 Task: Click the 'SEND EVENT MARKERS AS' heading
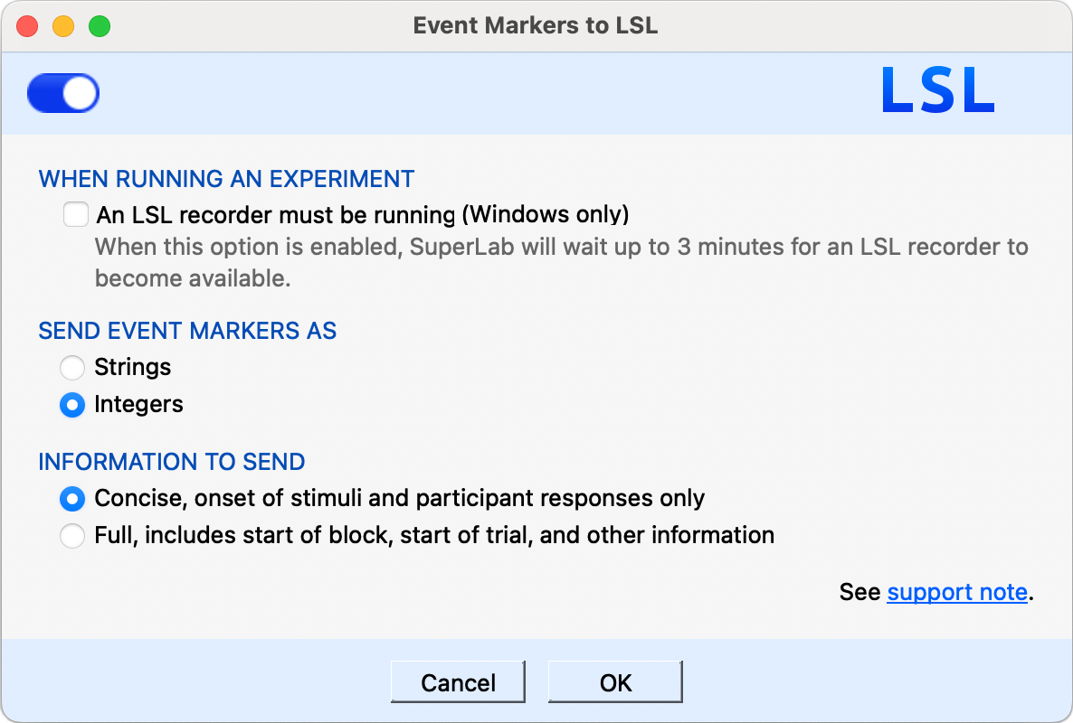[187, 331]
